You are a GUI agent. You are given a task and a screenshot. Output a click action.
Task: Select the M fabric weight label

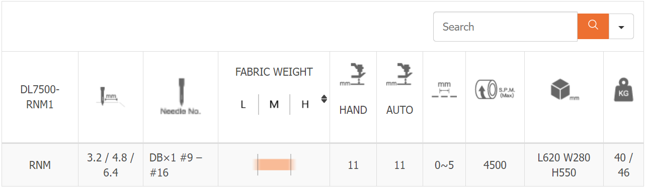pyautogui.click(x=274, y=105)
